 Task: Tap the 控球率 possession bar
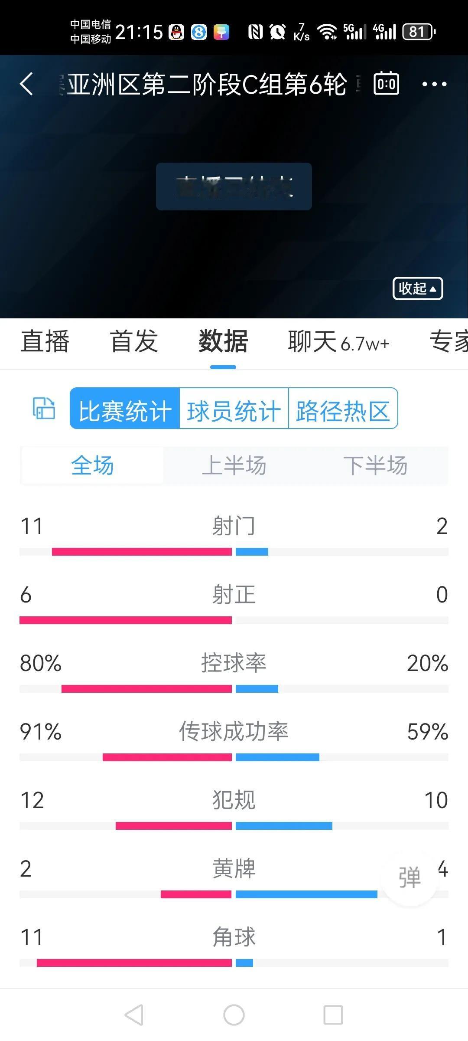click(234, 689)
